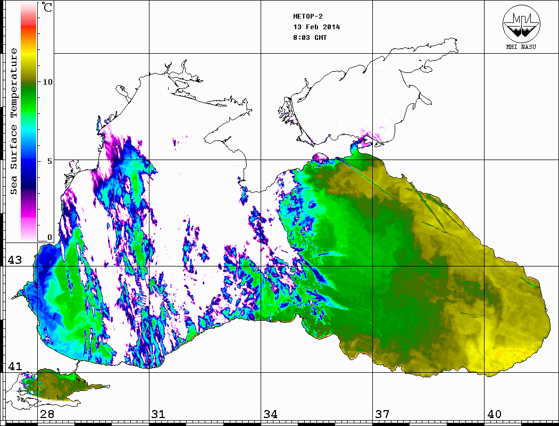The height and width of the screenshot is (426, 559).
Task: Click the Sea of Marmara temperature patch
Action: 57,385
